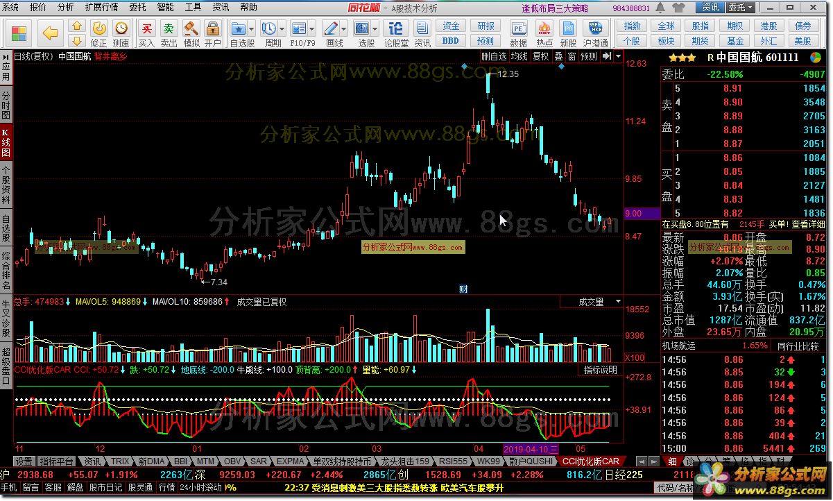Image resolution: width=833 pixels, height=501 pixels.
Task: Click the pie chart icon beside 601111
Action: pos(814,58)
